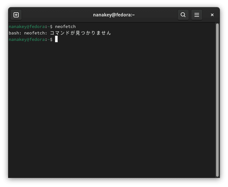This screenshot has width=228, height=187.
Task: Click the terminal vertical scrollbar
Action: [x=217, y=100]
